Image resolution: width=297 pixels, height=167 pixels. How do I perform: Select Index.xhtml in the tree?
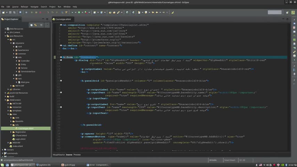pos(18,146)
